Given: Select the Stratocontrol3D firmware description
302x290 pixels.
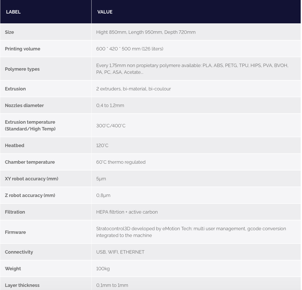Looking at the screenshot, I should (191, 232).
